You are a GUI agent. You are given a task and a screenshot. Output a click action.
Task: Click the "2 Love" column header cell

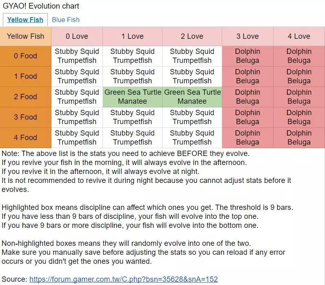click(192, 36)
